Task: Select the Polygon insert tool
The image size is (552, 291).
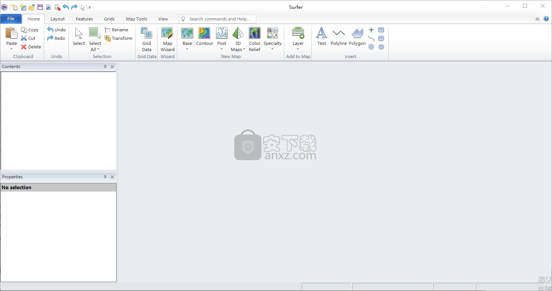Action: point(357,37)
